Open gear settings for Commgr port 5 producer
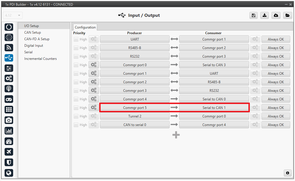Image resolution: width=295 pixels, height=181 pixels. point(93,108)
